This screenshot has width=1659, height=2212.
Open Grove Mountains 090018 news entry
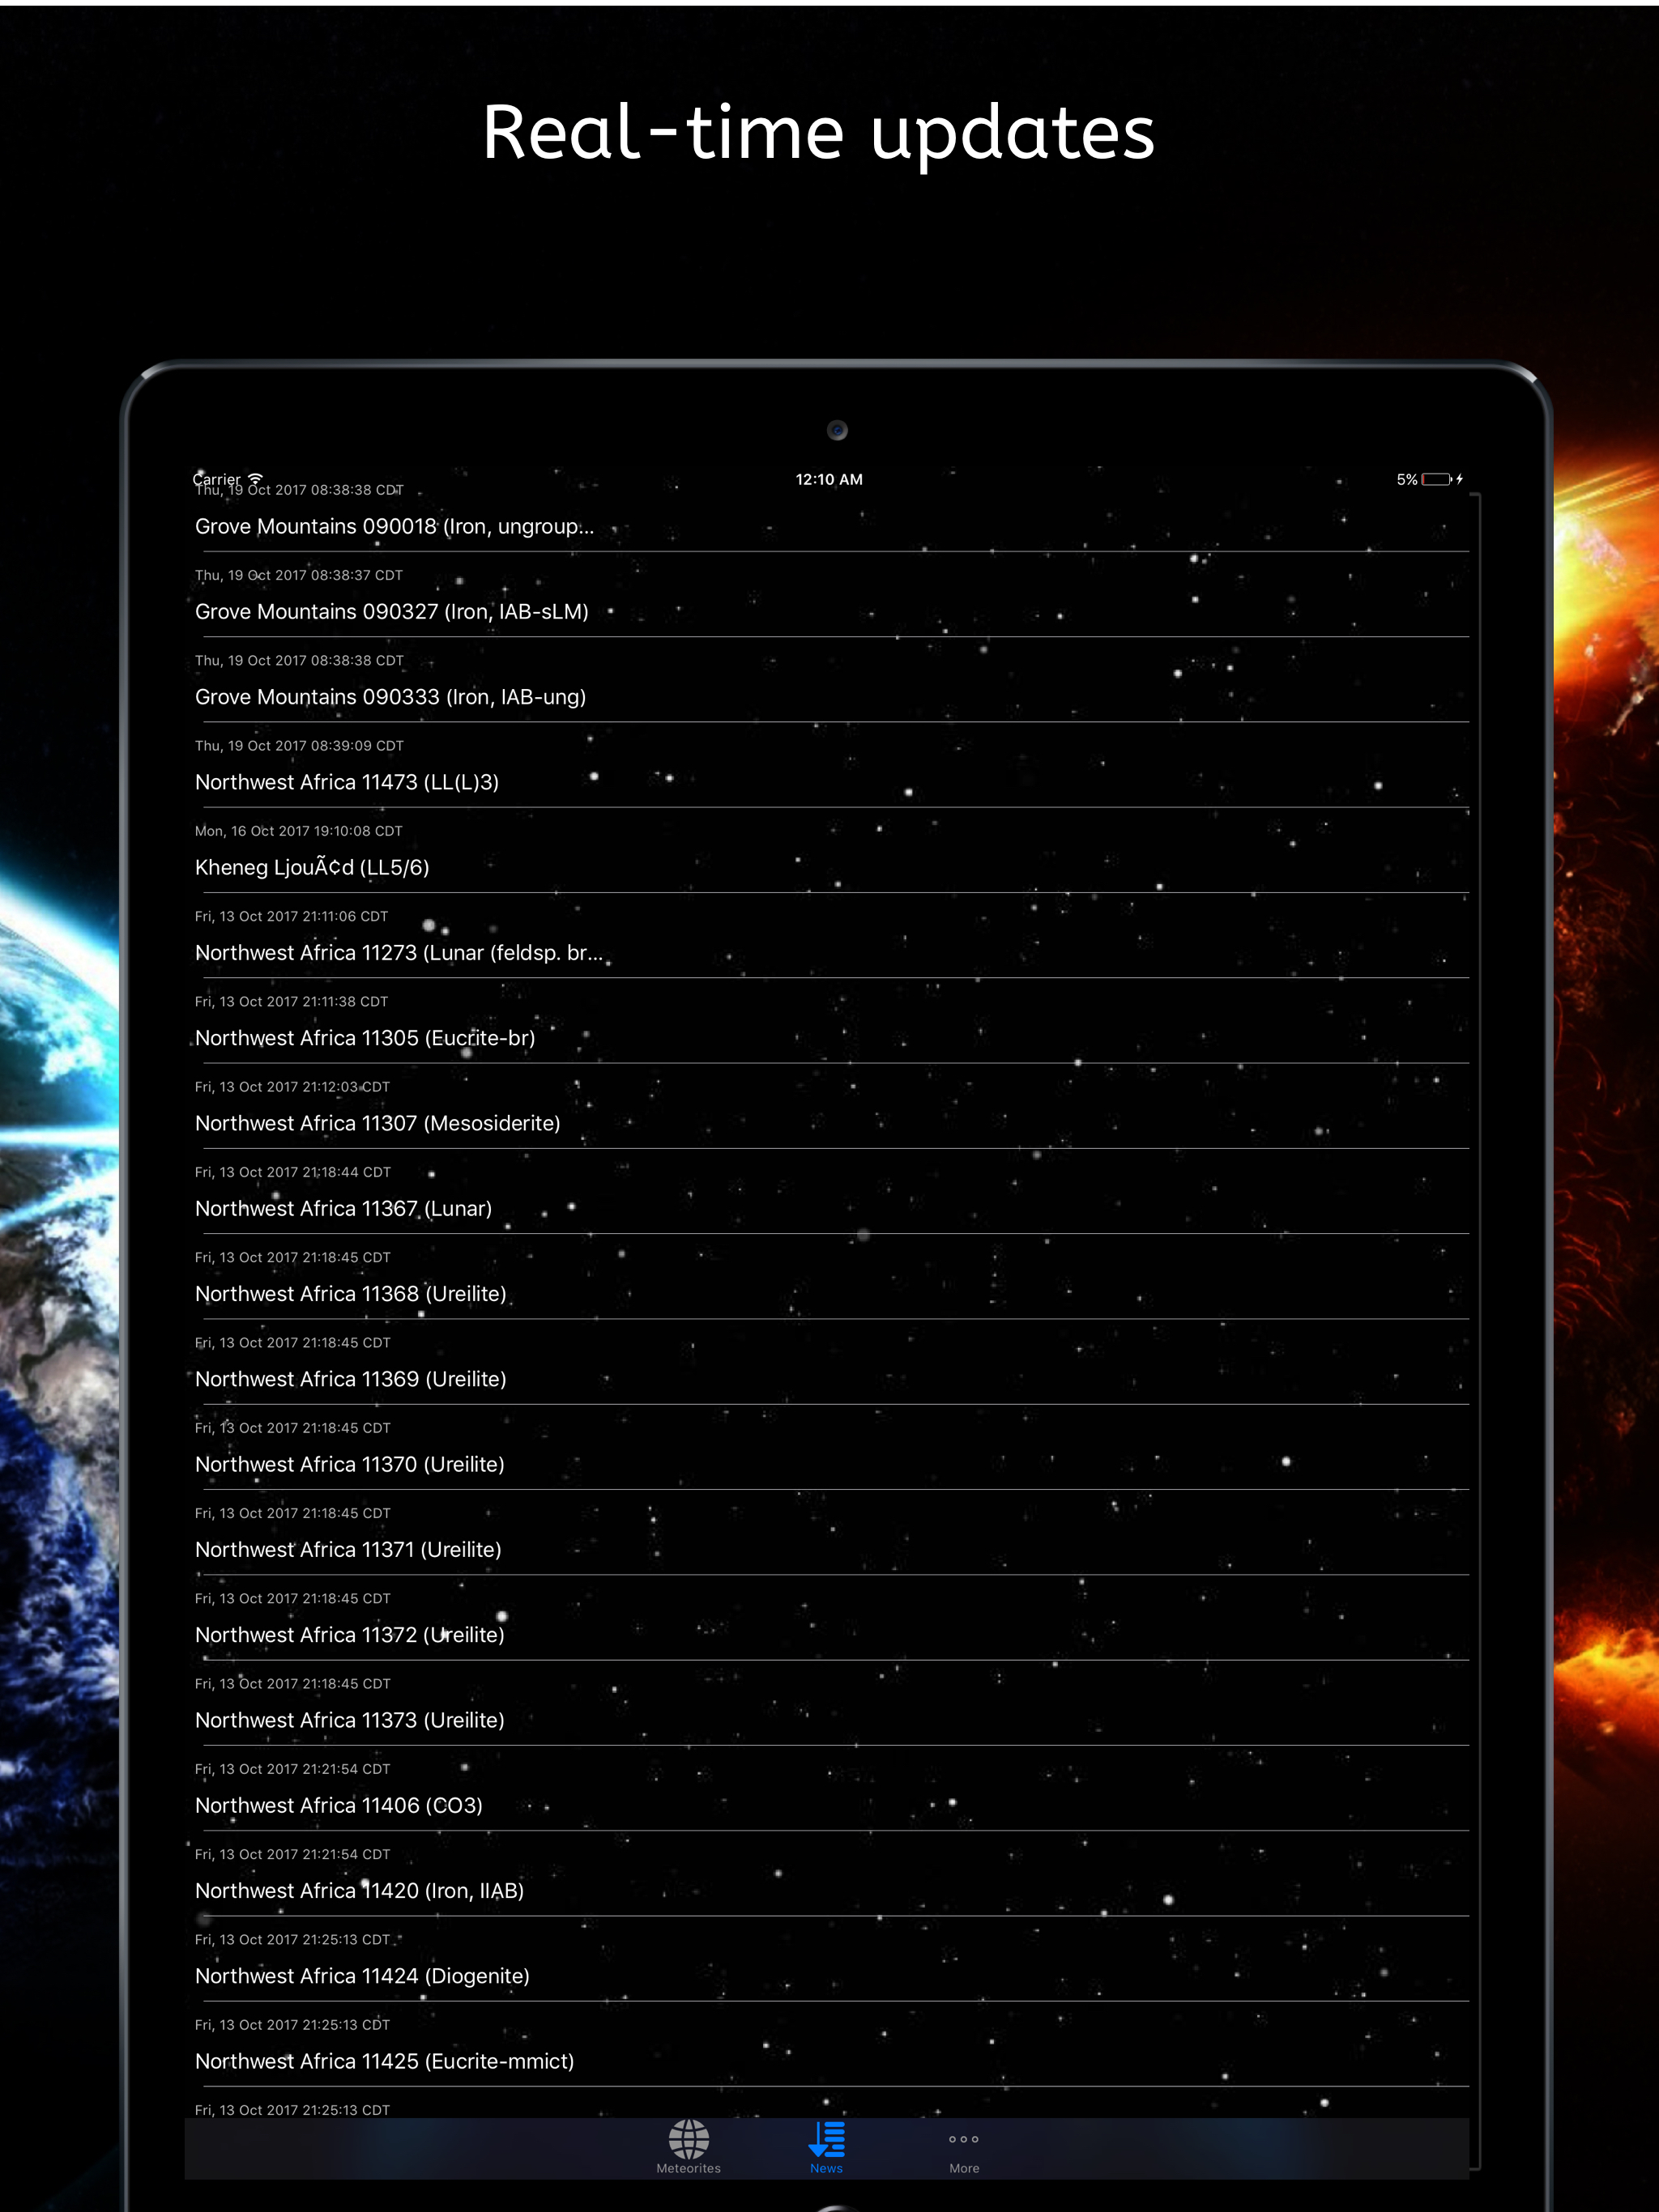pos(394,526)
